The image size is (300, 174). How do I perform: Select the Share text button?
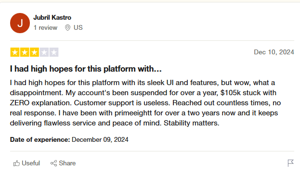tap(67, 163)
